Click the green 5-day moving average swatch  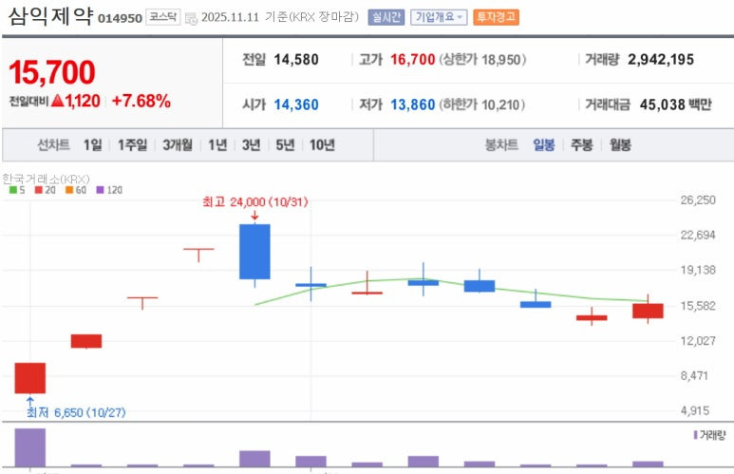pyautogui.click(x=13, y=190)
